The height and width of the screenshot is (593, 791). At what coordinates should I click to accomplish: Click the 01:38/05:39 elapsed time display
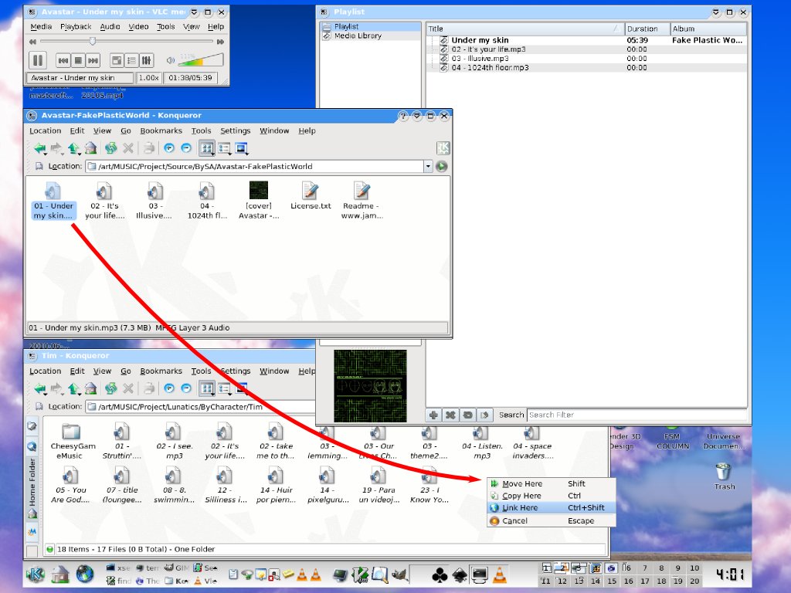190,78
